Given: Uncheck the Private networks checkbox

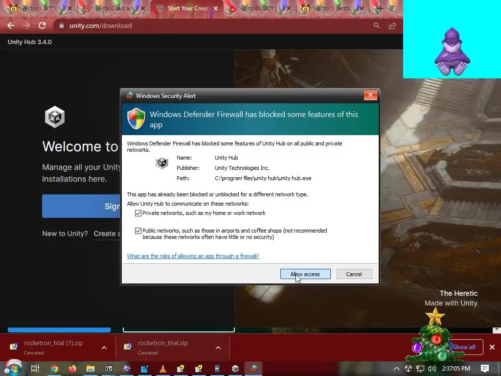Looking at the screenshot, I should [x=138, y=213].
